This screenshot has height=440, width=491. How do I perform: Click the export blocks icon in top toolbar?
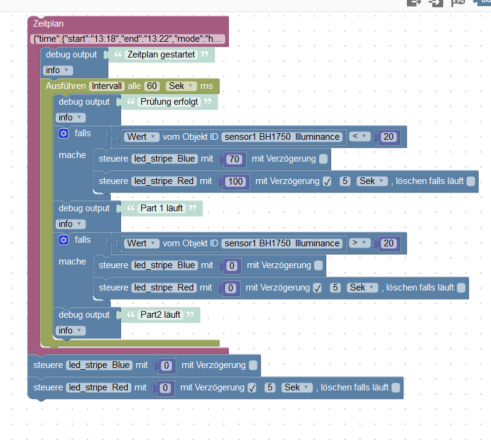tap(414, 3)
